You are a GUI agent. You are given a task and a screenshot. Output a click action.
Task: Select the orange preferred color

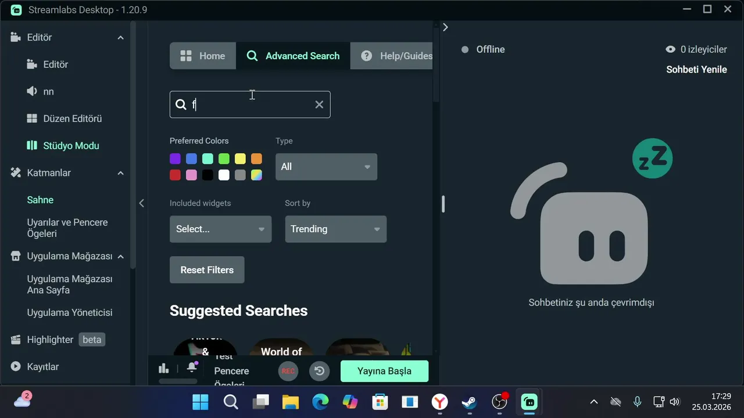coord(256,159)
